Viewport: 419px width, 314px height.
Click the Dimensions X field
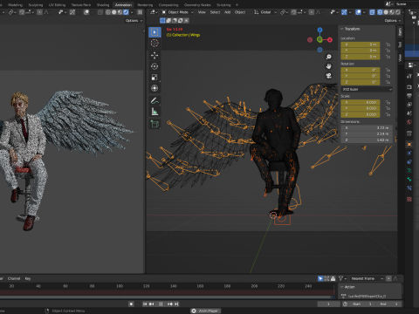367,128
